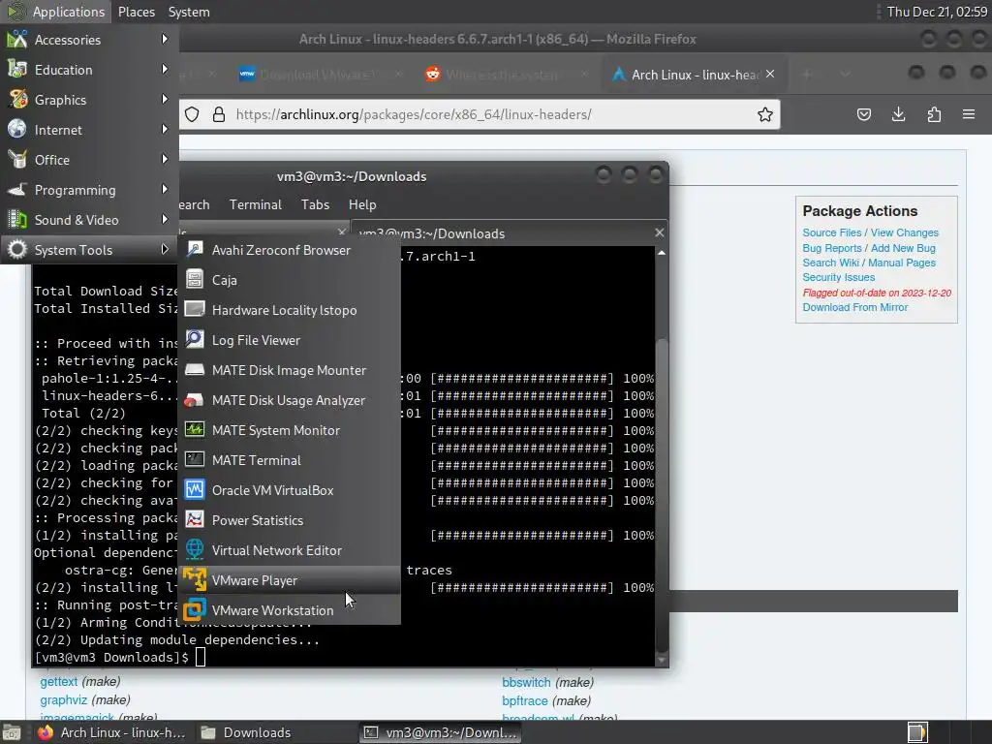This screenshot has width=992, height=744.
Task: Open the Terminal menu in terminal window
Action: pyautogui.click(x=256, y=204)
